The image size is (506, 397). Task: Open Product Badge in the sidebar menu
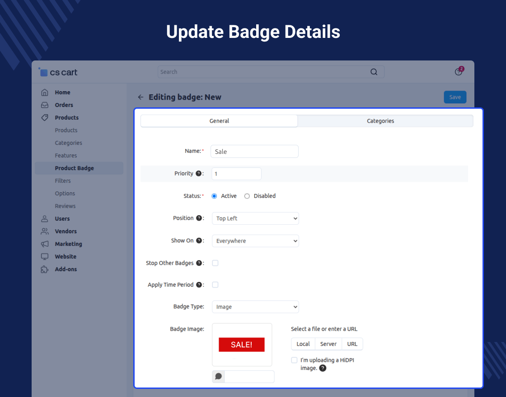click(75, 168)
